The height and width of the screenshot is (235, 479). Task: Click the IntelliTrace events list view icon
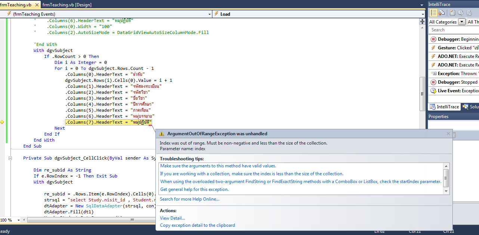tap(433, 13)
